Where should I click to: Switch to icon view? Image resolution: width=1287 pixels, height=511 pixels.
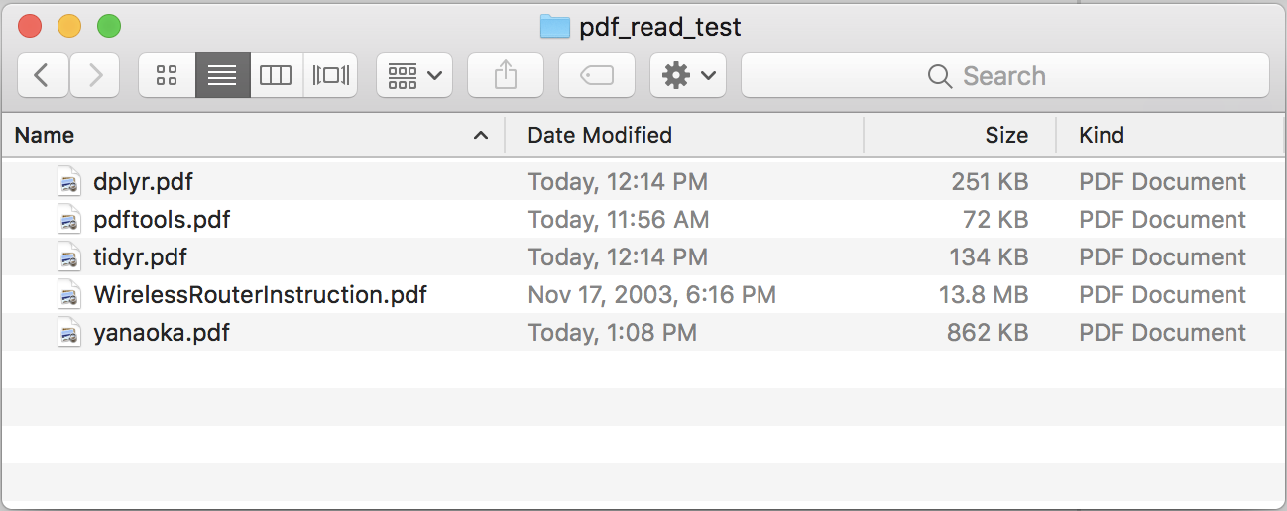(167, 75)
